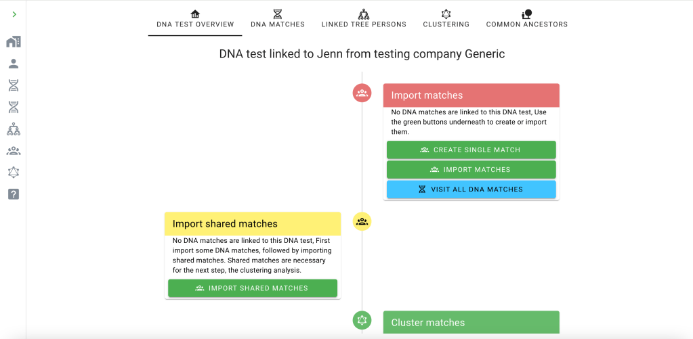Click the topmost DNA helix sidebar icon
Viewport: 693px width, 339px height.
[x=14, y=85]
